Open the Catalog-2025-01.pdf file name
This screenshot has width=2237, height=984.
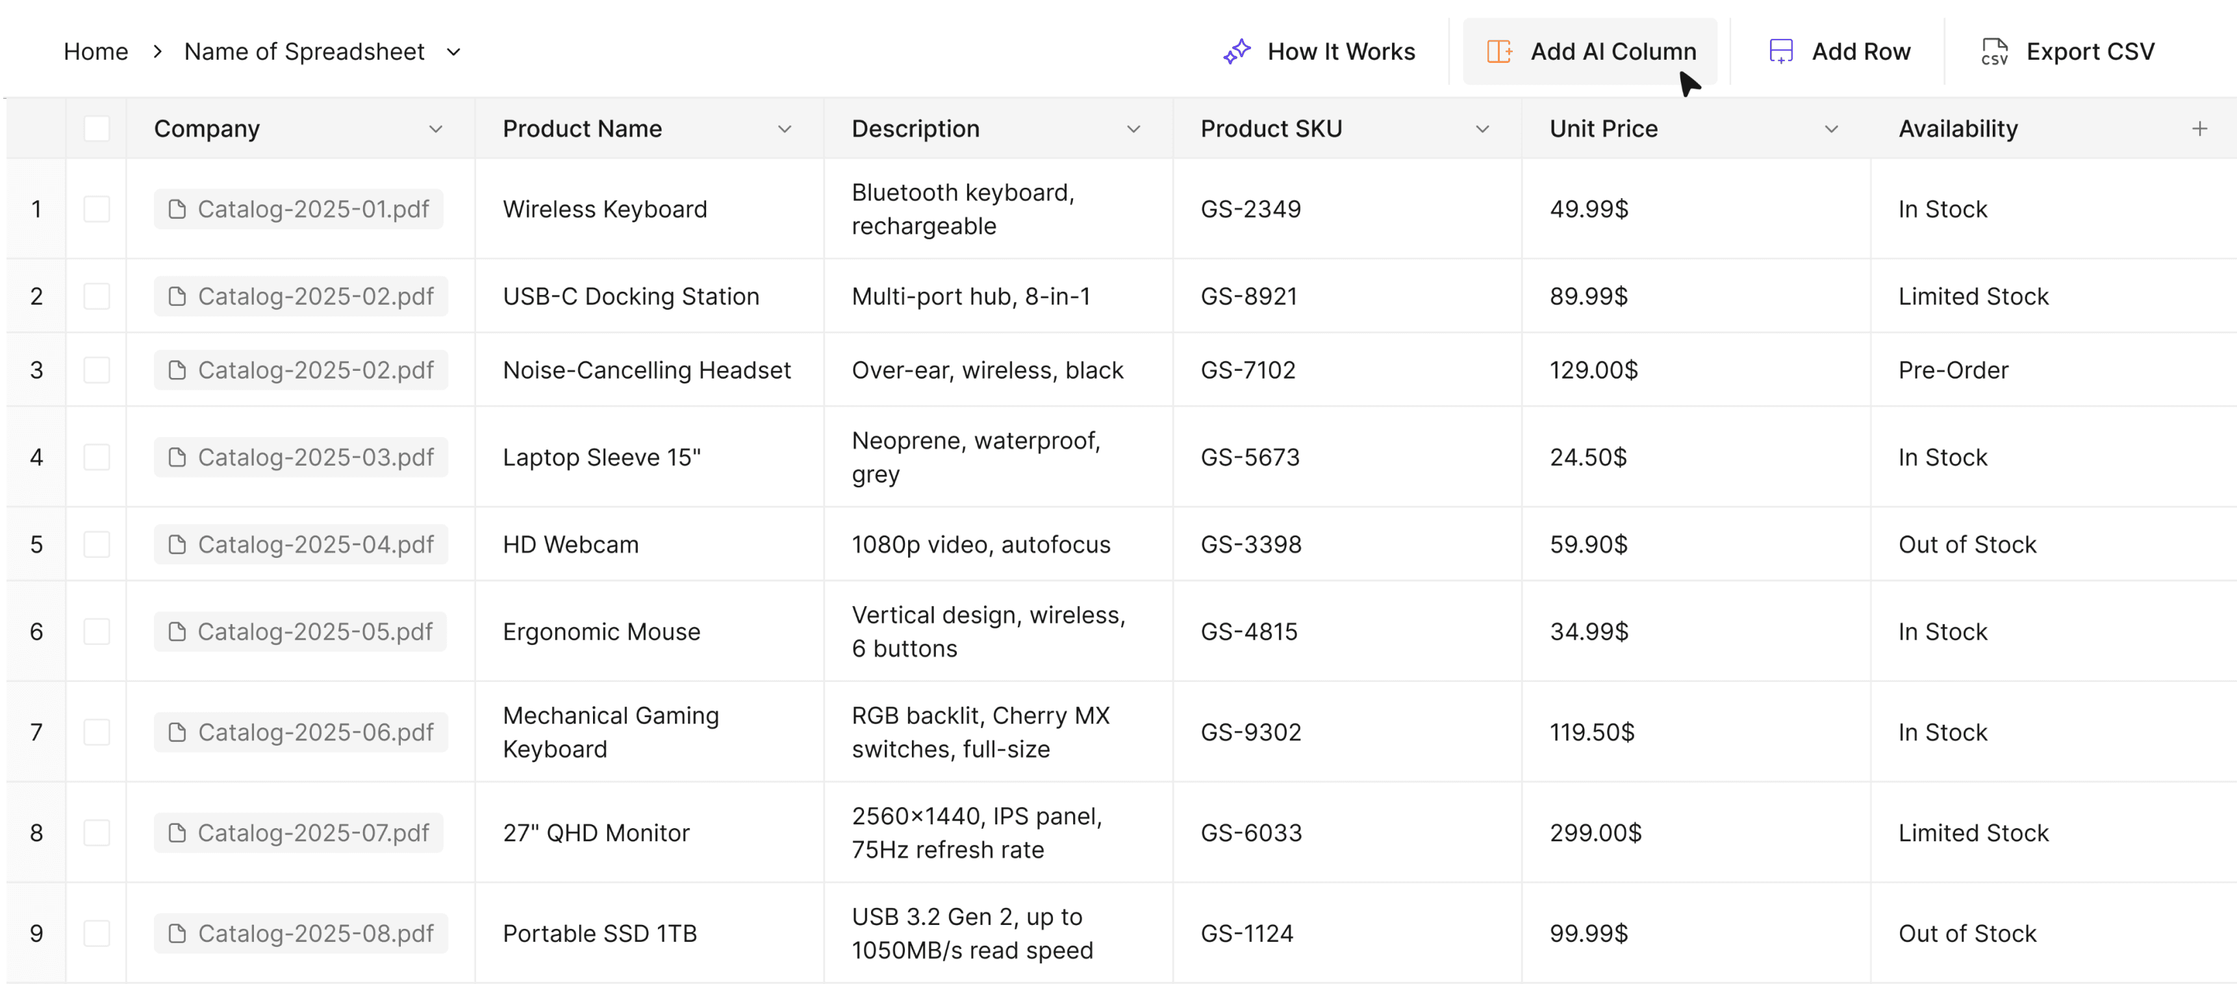(314, 209)
